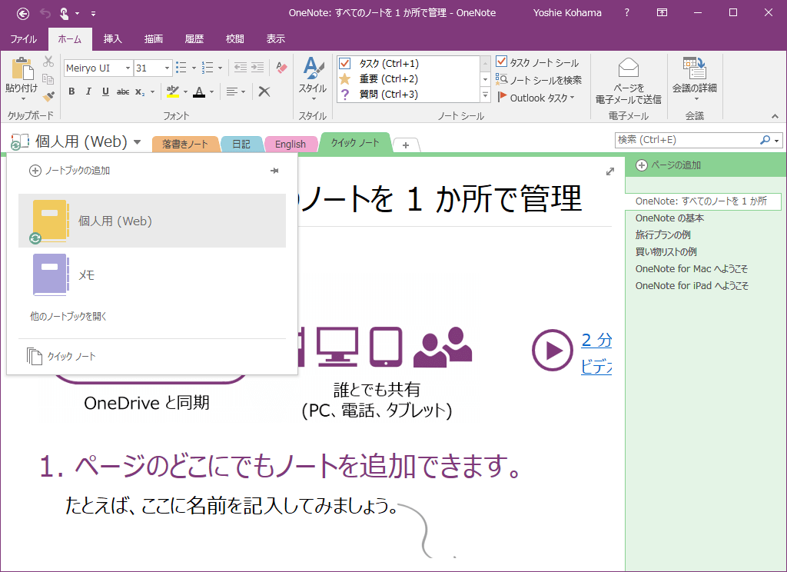Switch to the 校閲 ribbon tab
The height and width of the screenshot is (572, 787).
[235, 39]
